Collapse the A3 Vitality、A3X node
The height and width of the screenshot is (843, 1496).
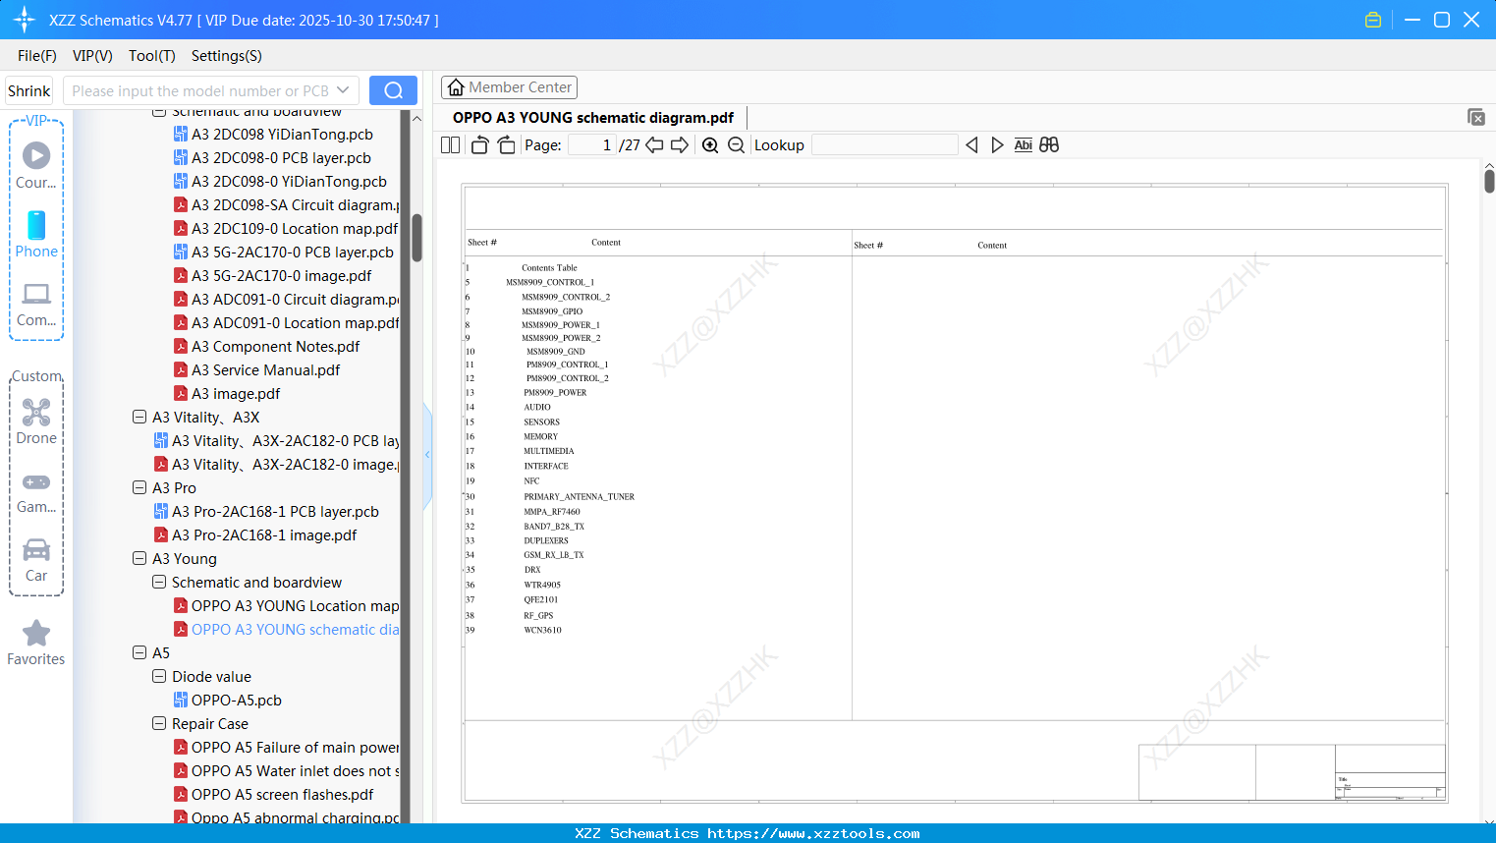click(x=139, y=417)
